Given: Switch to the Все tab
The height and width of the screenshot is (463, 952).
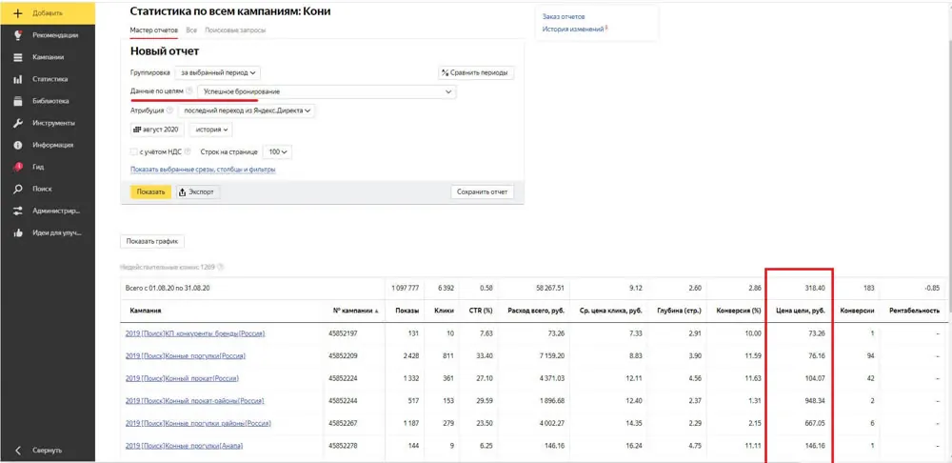Looking at the screenshot, I should [191, 30].
